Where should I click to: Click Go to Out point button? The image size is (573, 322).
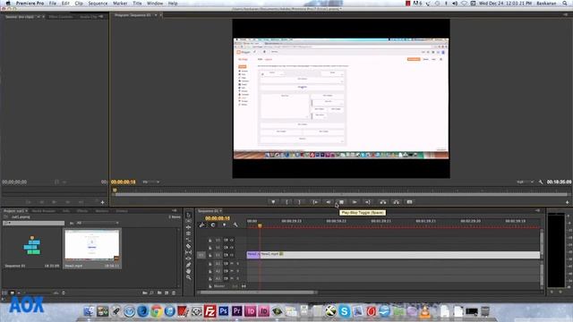(368, 202)
